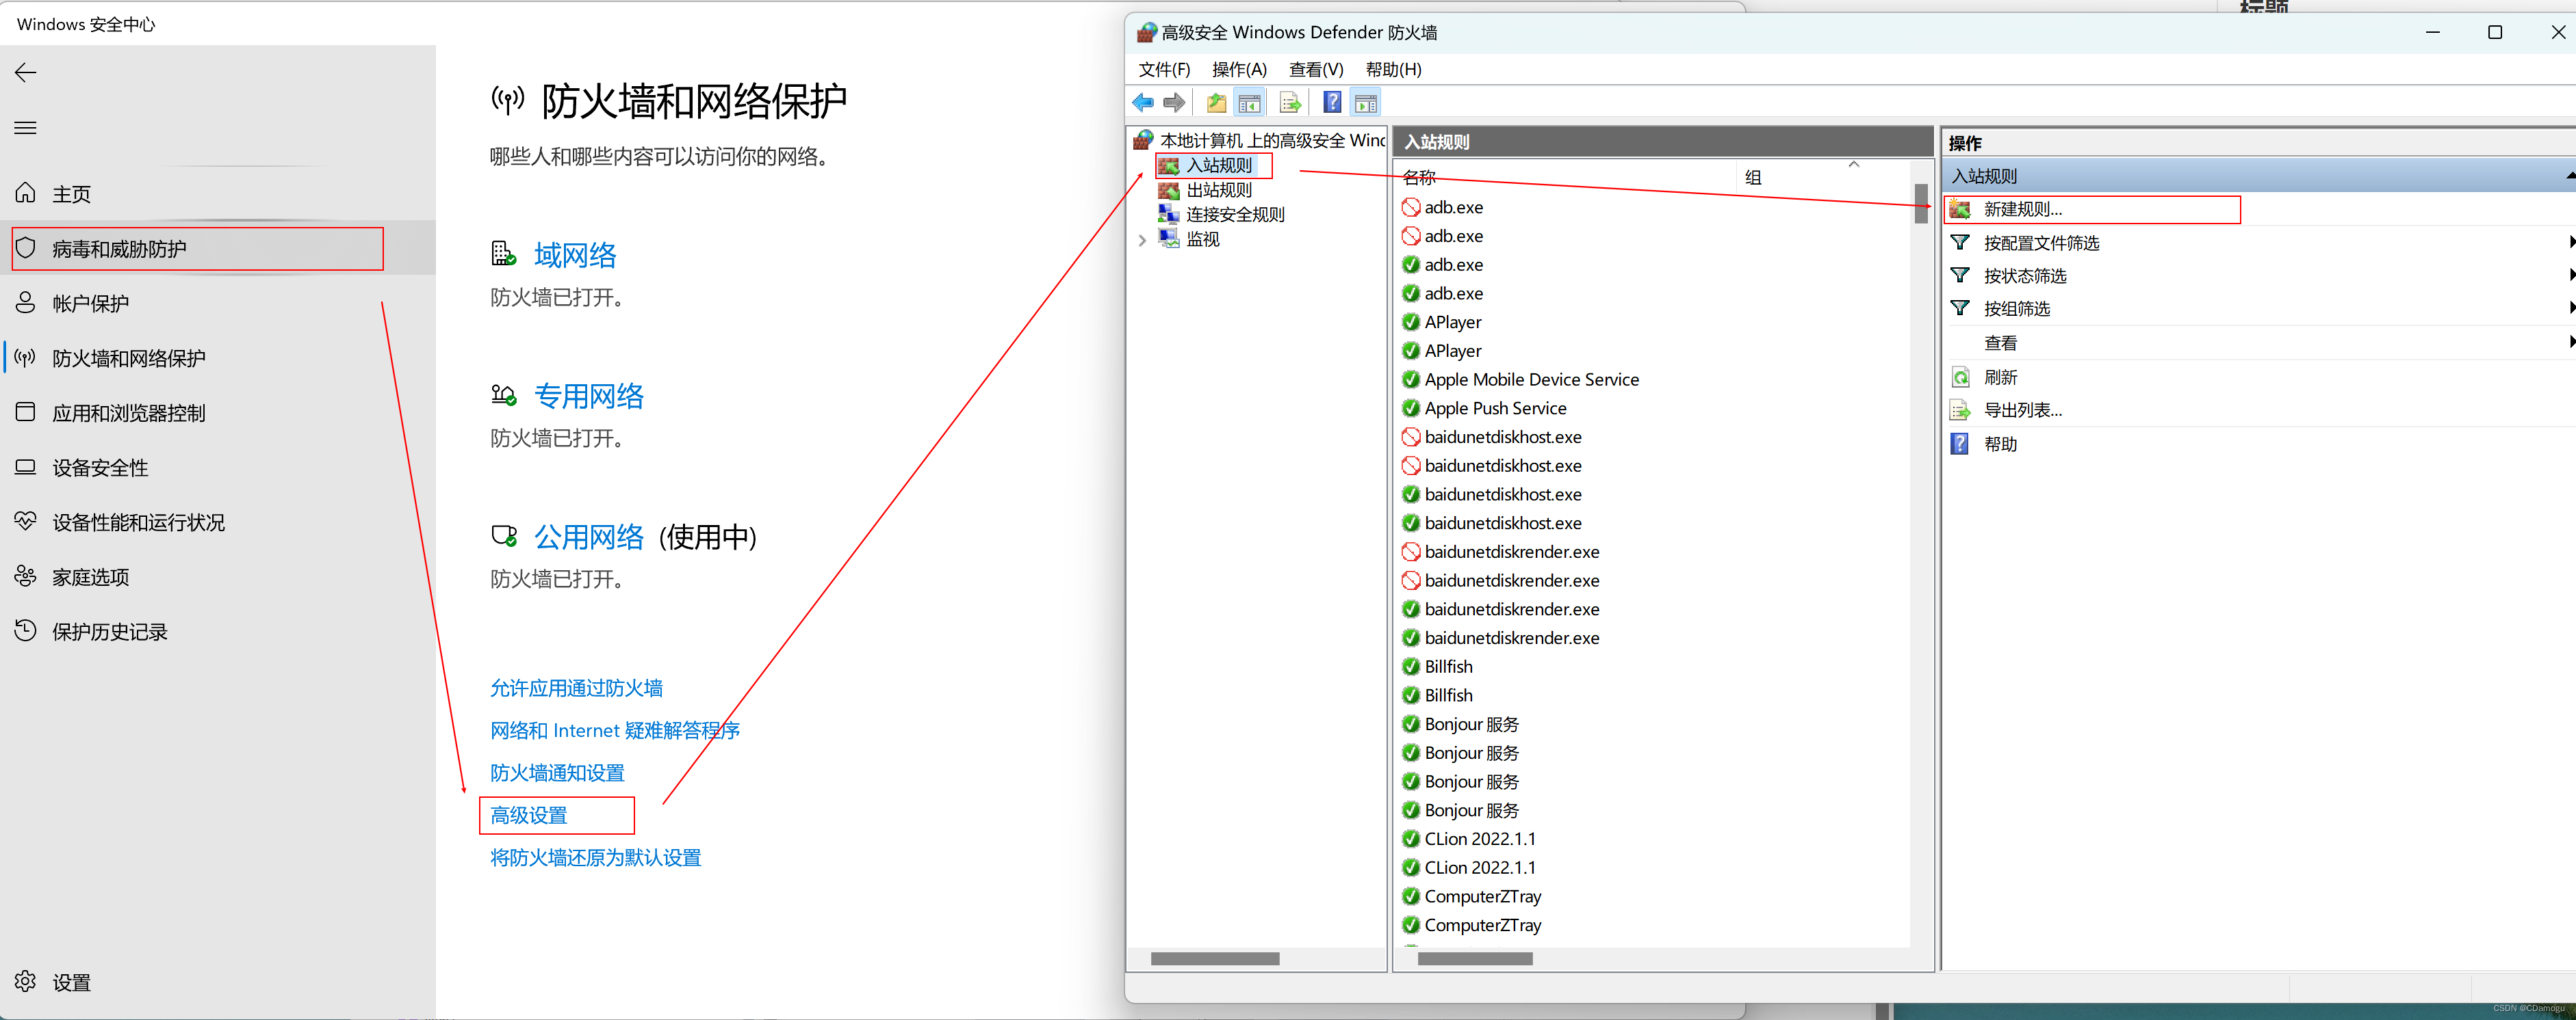2576x1020 pixels.
Task: Open File (文件) menu
Action: (1164, 69)
